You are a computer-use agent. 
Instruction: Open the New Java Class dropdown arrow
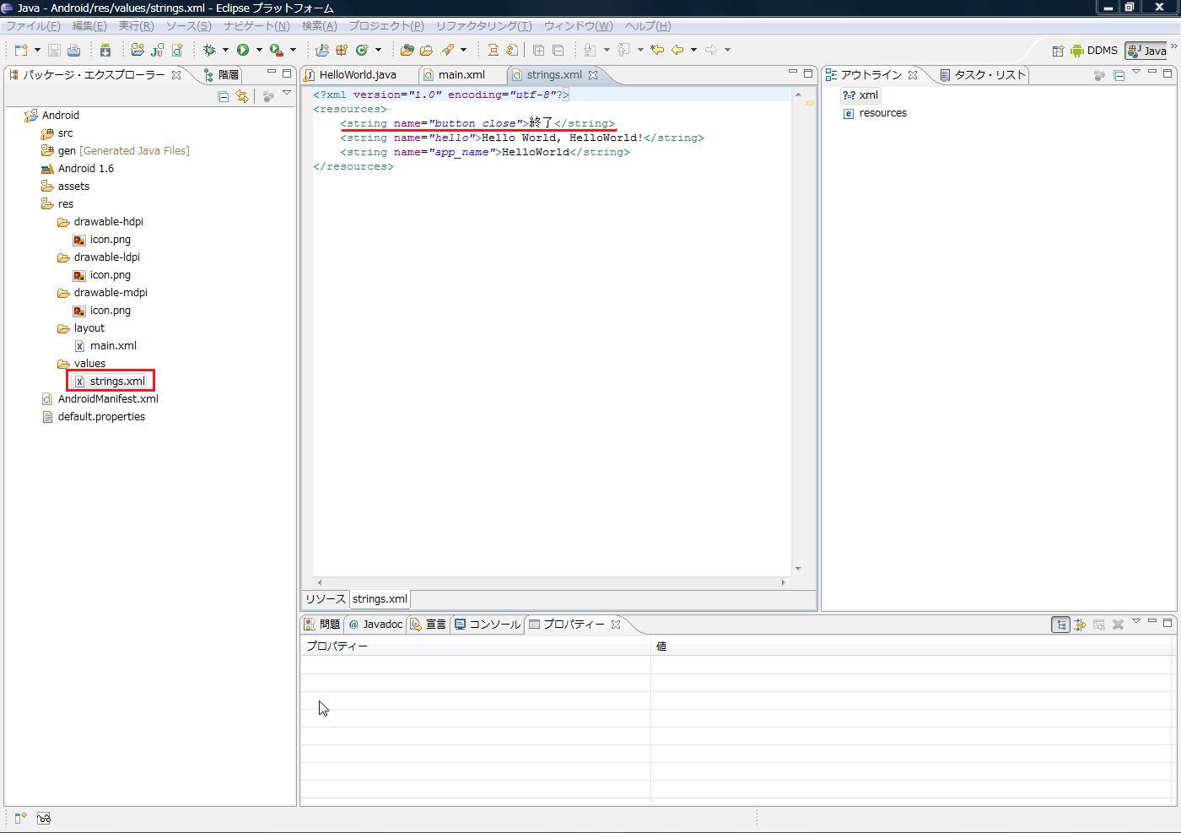[x=378, y=50]
